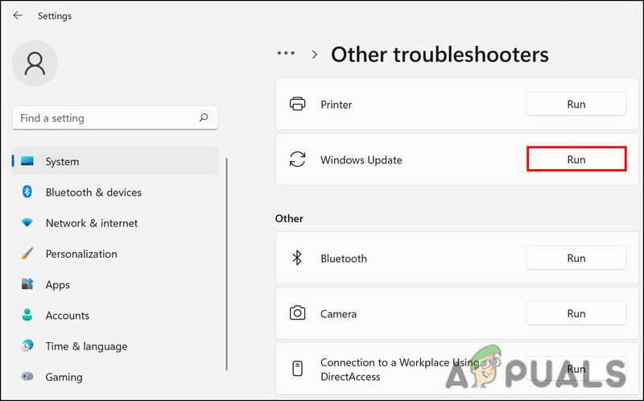
Task: Open the System settings section
Action: (62, 161)
